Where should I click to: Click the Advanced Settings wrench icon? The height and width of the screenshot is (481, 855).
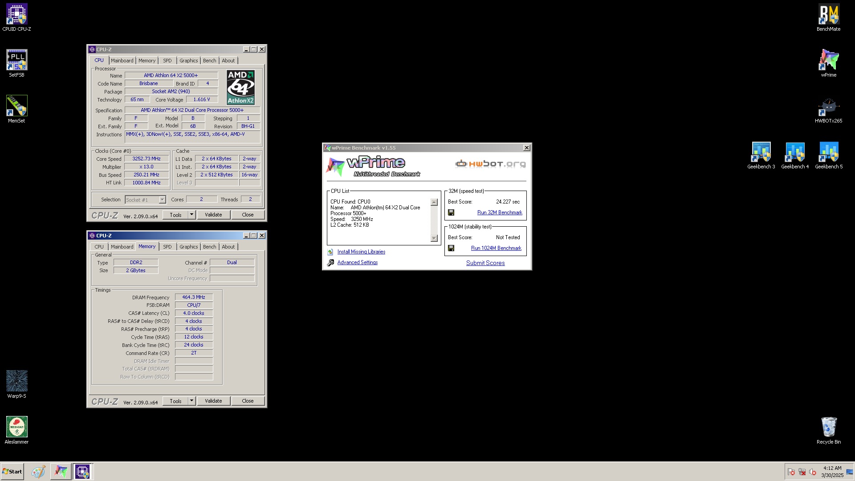coord(330,263)
